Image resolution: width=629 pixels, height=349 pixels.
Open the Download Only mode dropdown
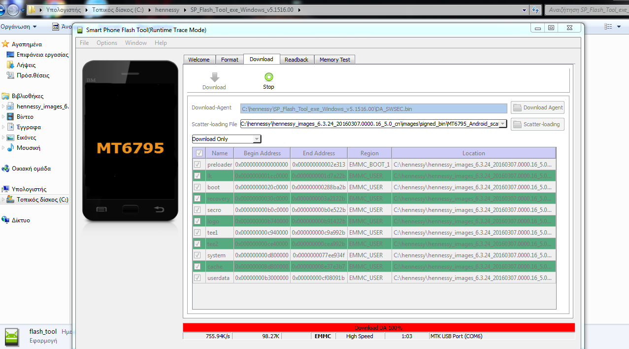256,139
